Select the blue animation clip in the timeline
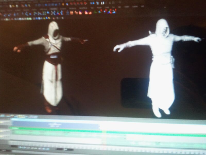Image resolution: width=206 pixels, height=155 pixels. click(x=55, y=125)
